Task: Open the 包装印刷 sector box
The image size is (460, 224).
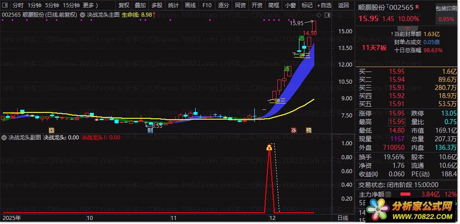Action: point(446,14)
